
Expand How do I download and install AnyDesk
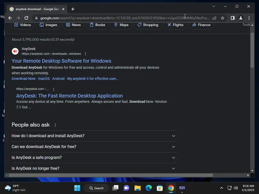94,136
